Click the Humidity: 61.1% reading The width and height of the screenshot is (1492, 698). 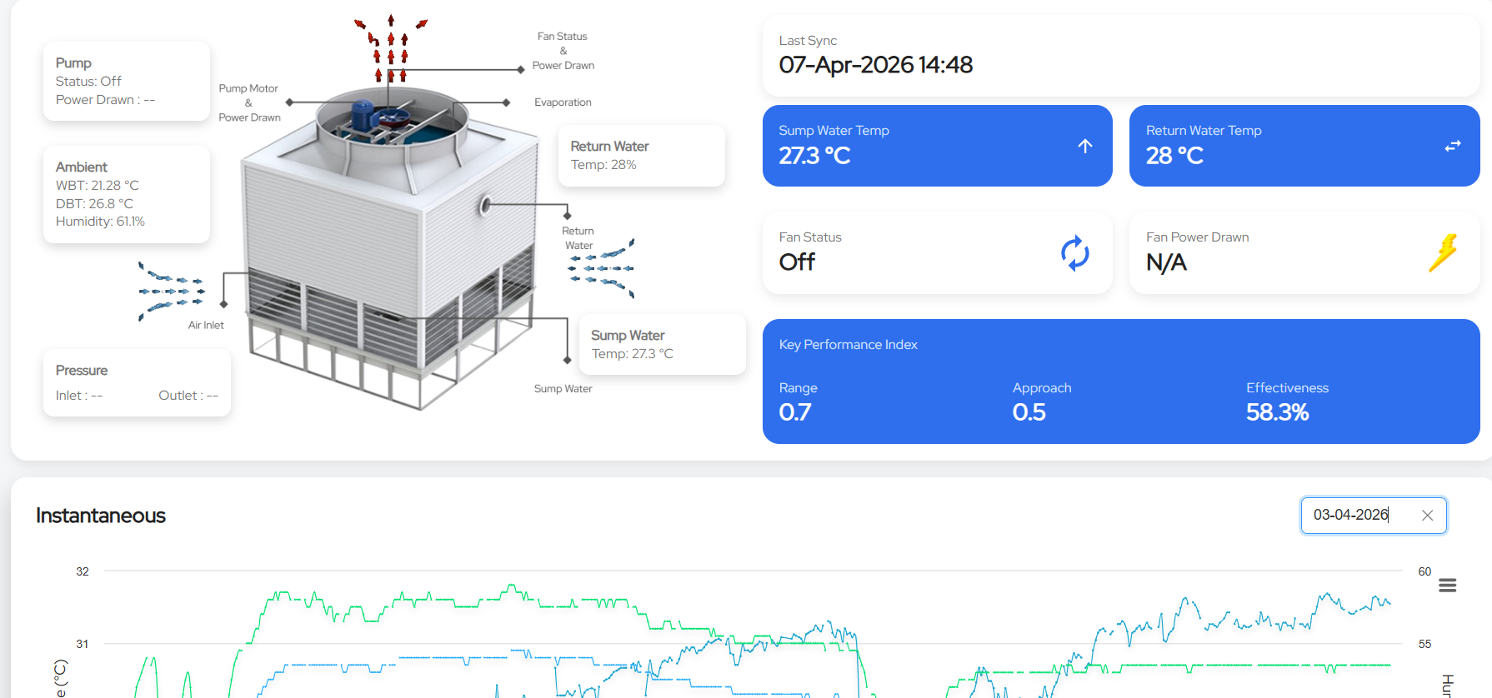coord(100,222)
